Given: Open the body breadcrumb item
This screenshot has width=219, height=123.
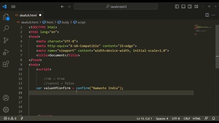Looking at the screenshot, I should tap(63, 22).
